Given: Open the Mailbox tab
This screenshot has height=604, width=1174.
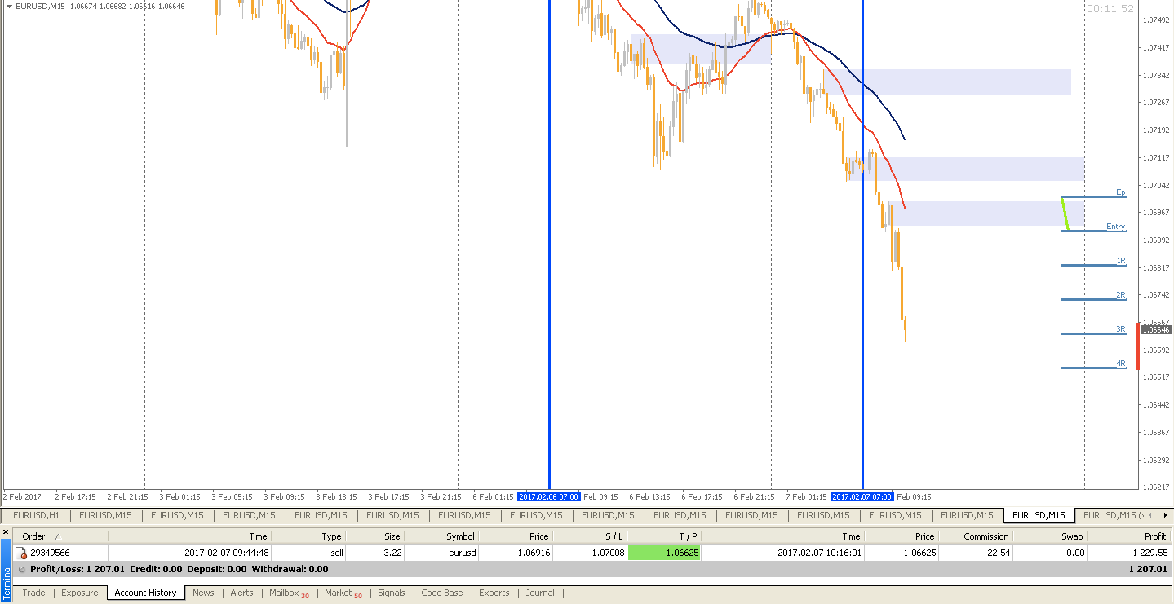Looking at the screenshot, I should [289, 593].
